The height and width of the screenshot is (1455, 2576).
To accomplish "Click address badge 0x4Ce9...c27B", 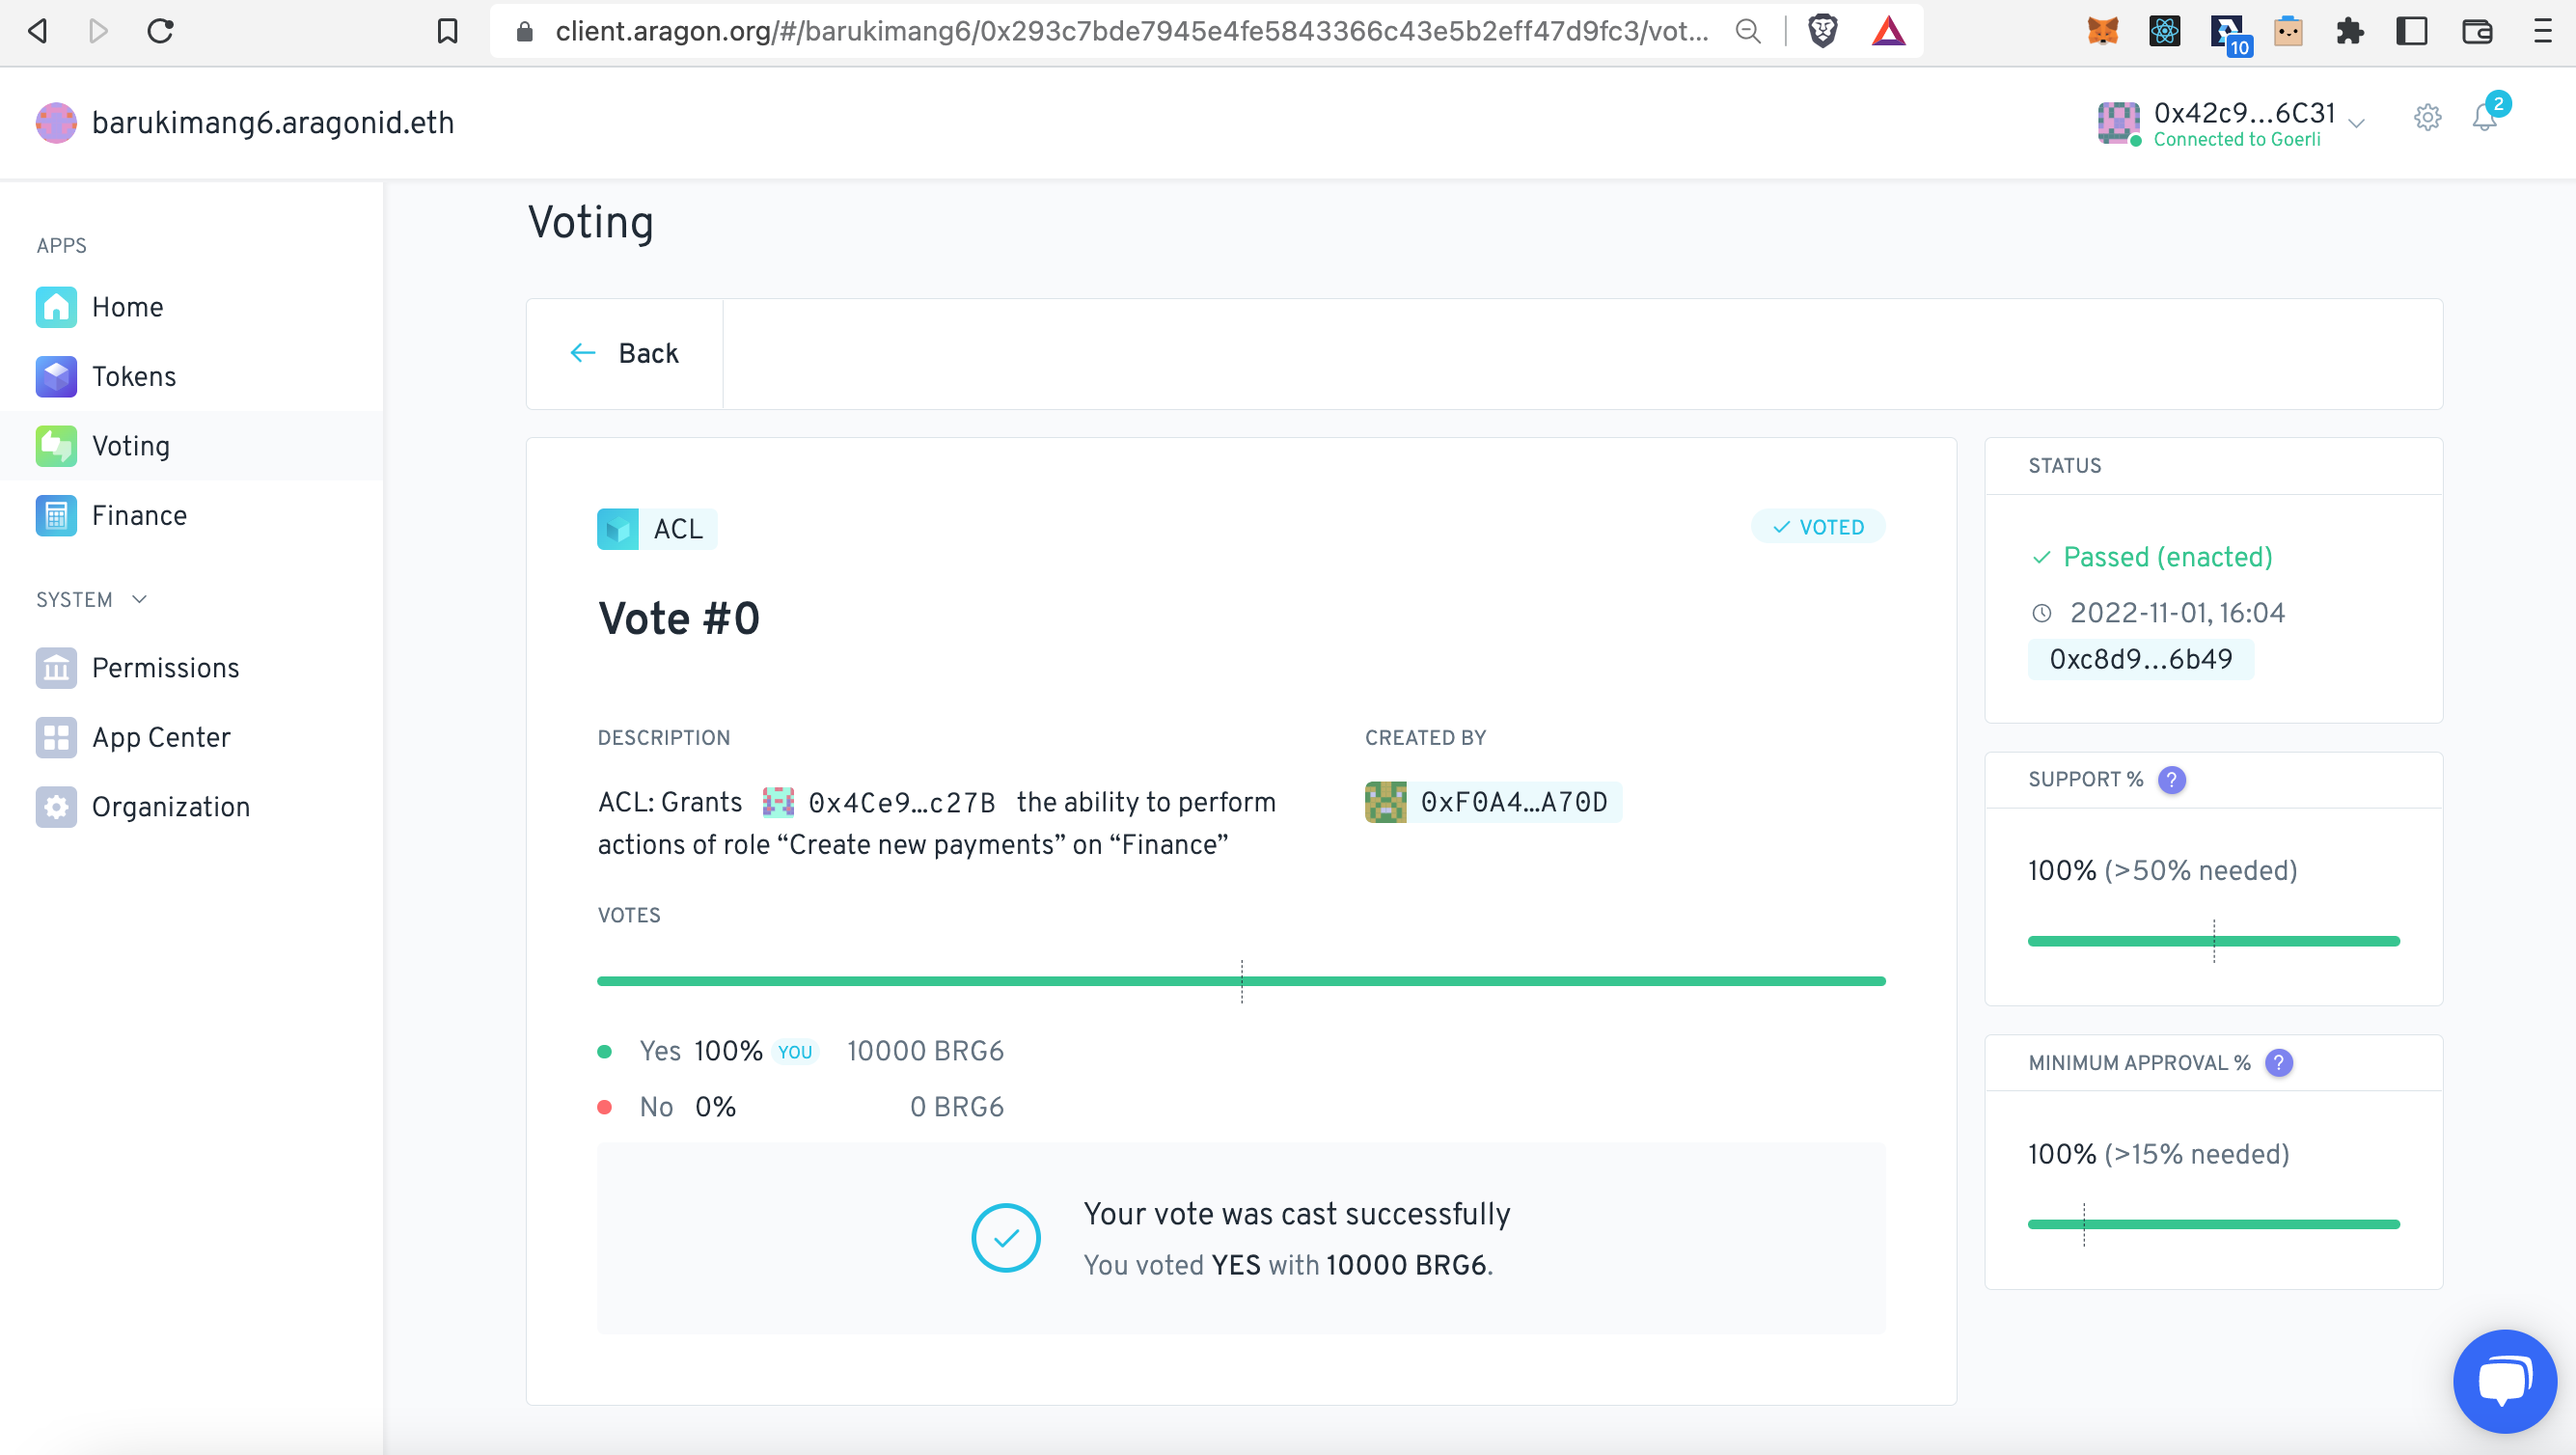I will click(x=879, y=803).
